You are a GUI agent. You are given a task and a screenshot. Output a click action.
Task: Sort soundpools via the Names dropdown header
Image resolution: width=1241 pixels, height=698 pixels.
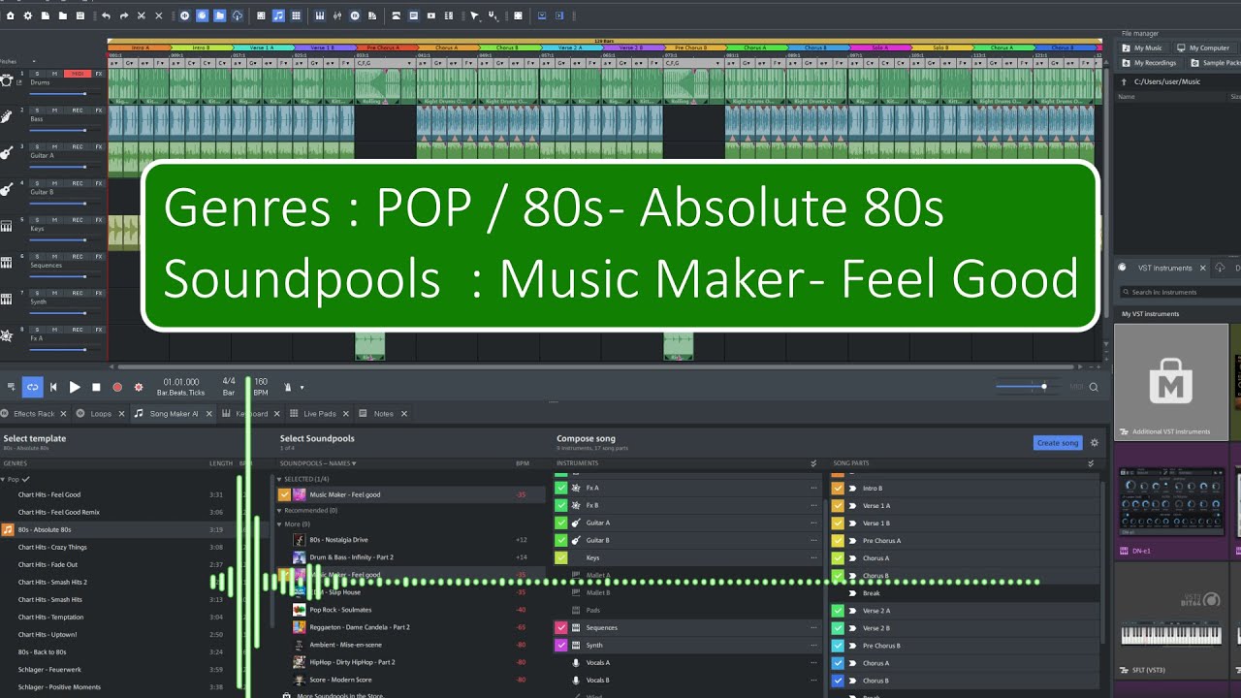318,463
